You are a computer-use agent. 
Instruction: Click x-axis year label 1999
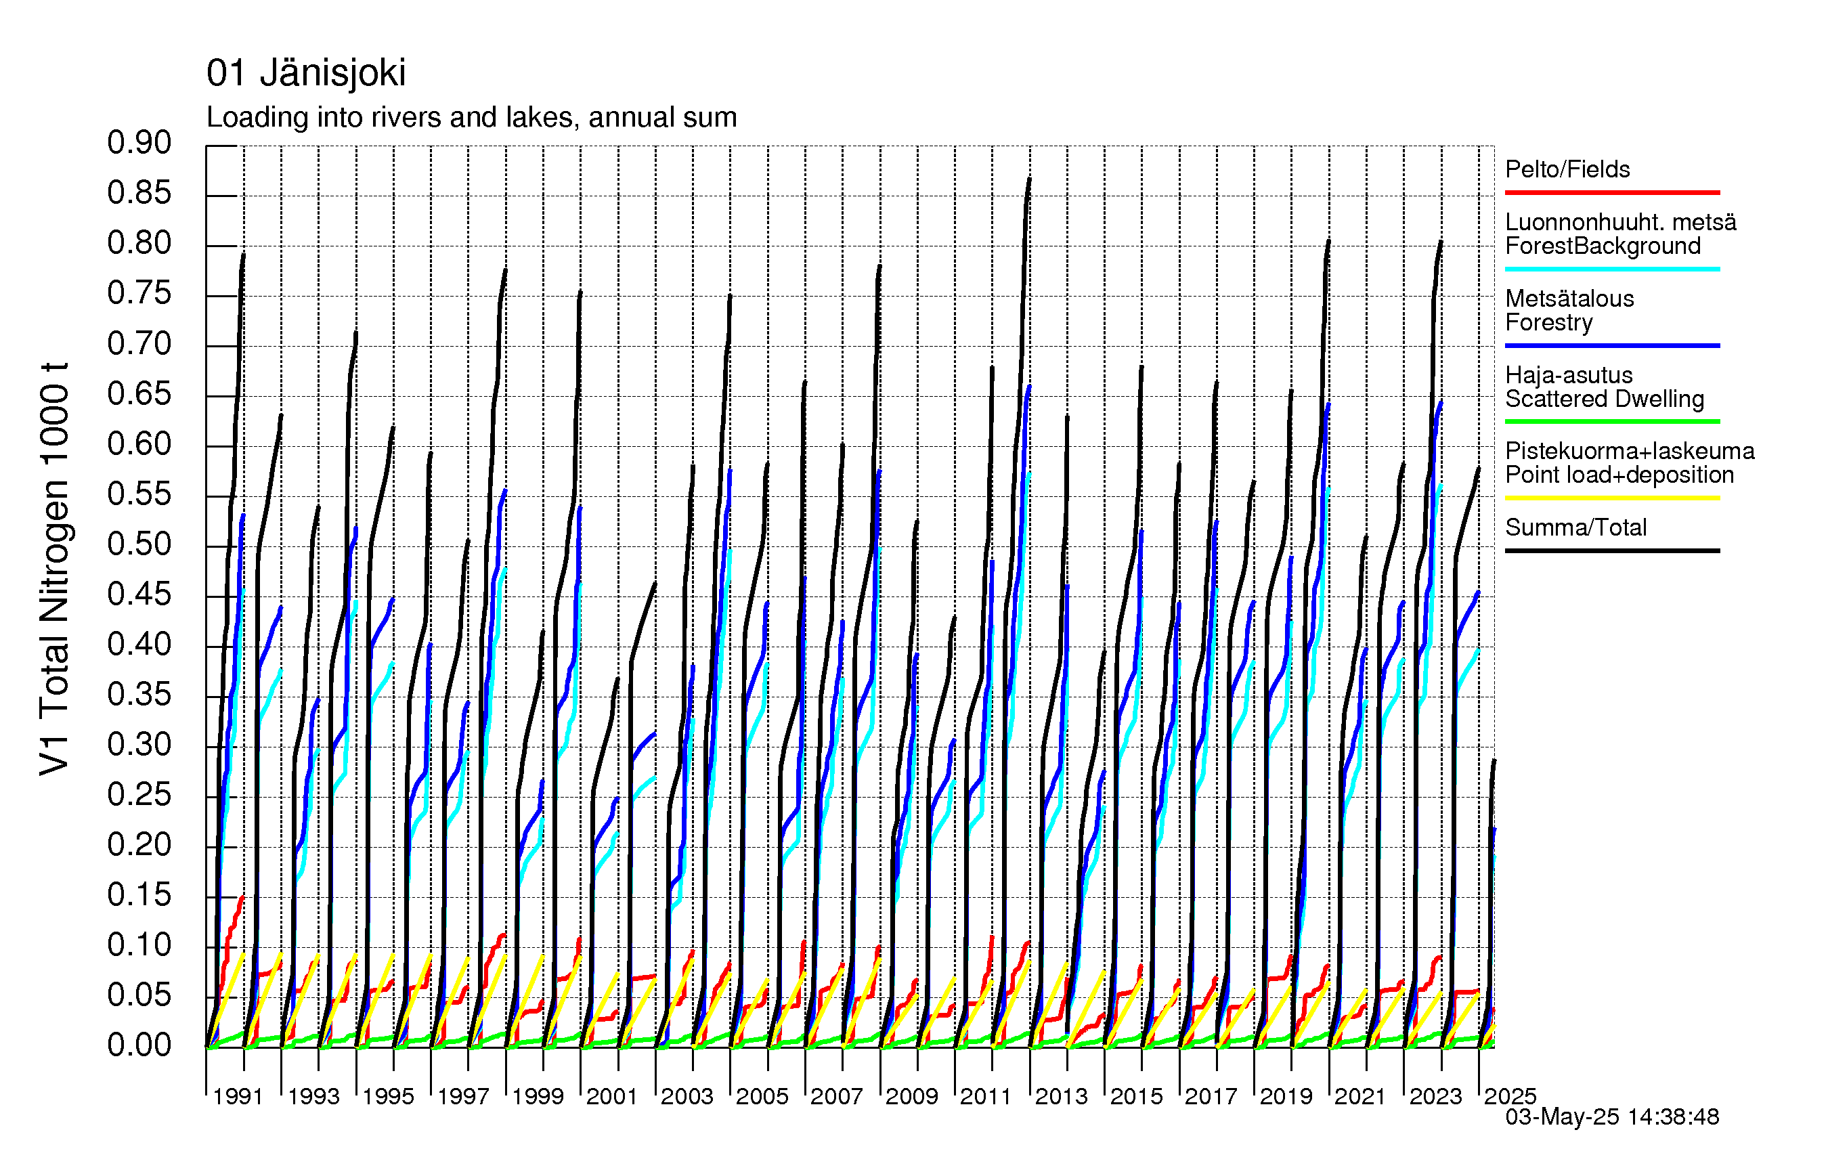(538, 1096)
